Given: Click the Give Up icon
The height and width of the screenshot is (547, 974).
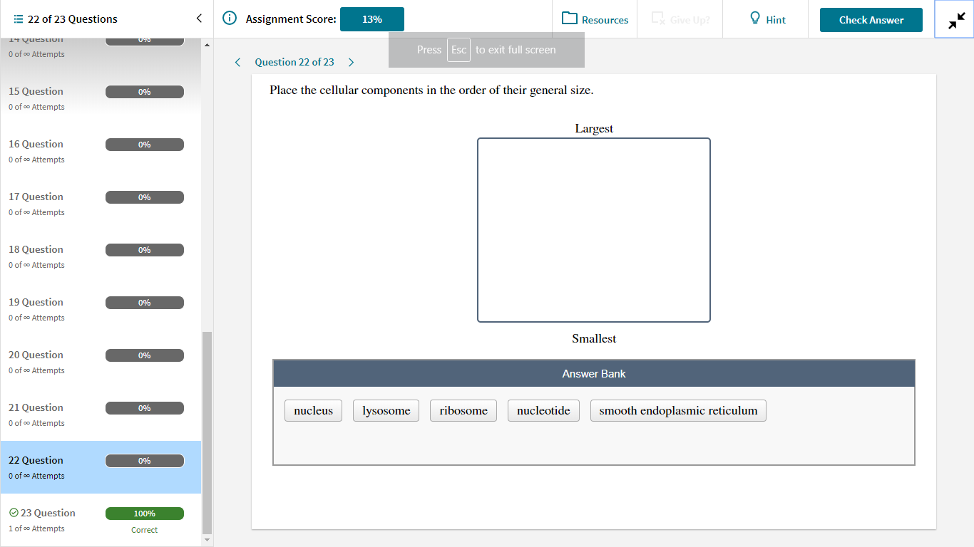Looking at the screenshot, I should (x=657, y=19).
